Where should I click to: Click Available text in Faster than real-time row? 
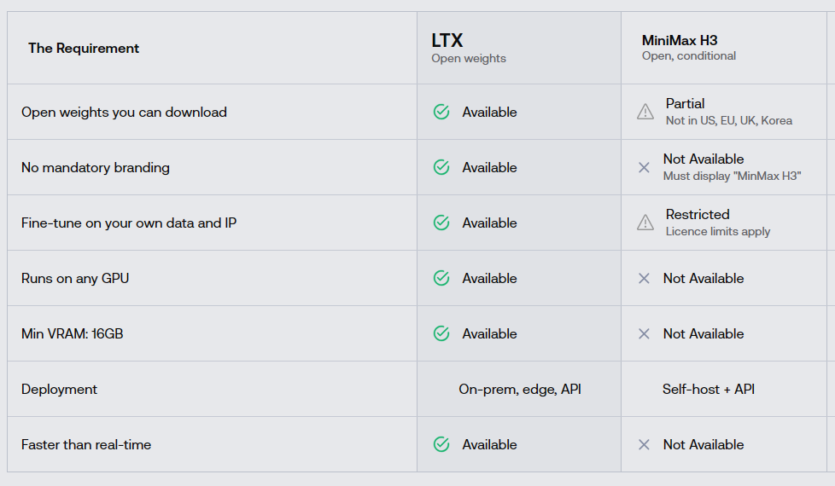pos(489,444)
